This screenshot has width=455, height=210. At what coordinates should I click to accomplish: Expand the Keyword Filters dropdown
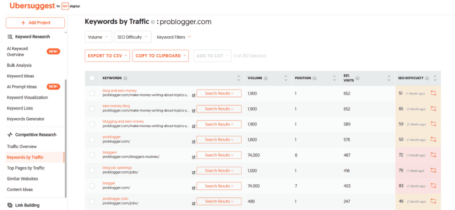174,37
